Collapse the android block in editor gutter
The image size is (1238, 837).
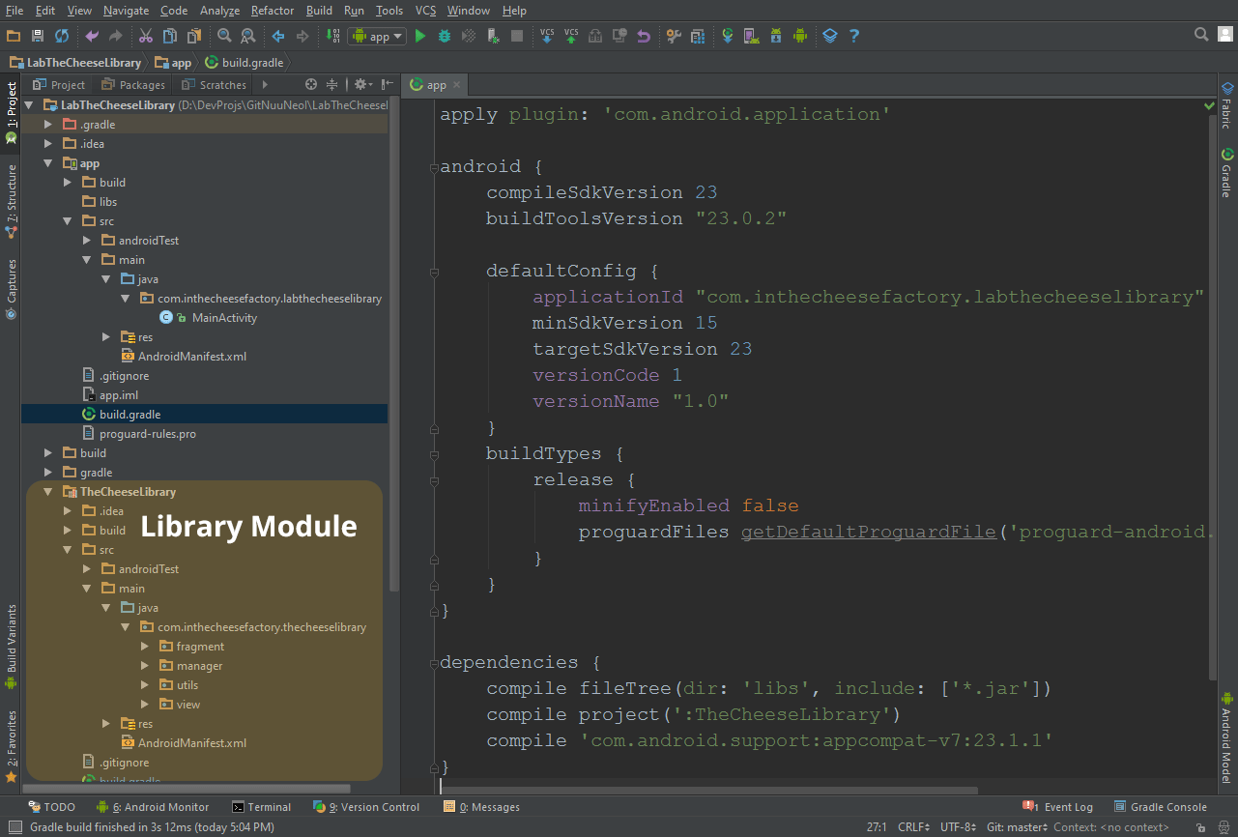pyautogui.click(x=434, y=167)
